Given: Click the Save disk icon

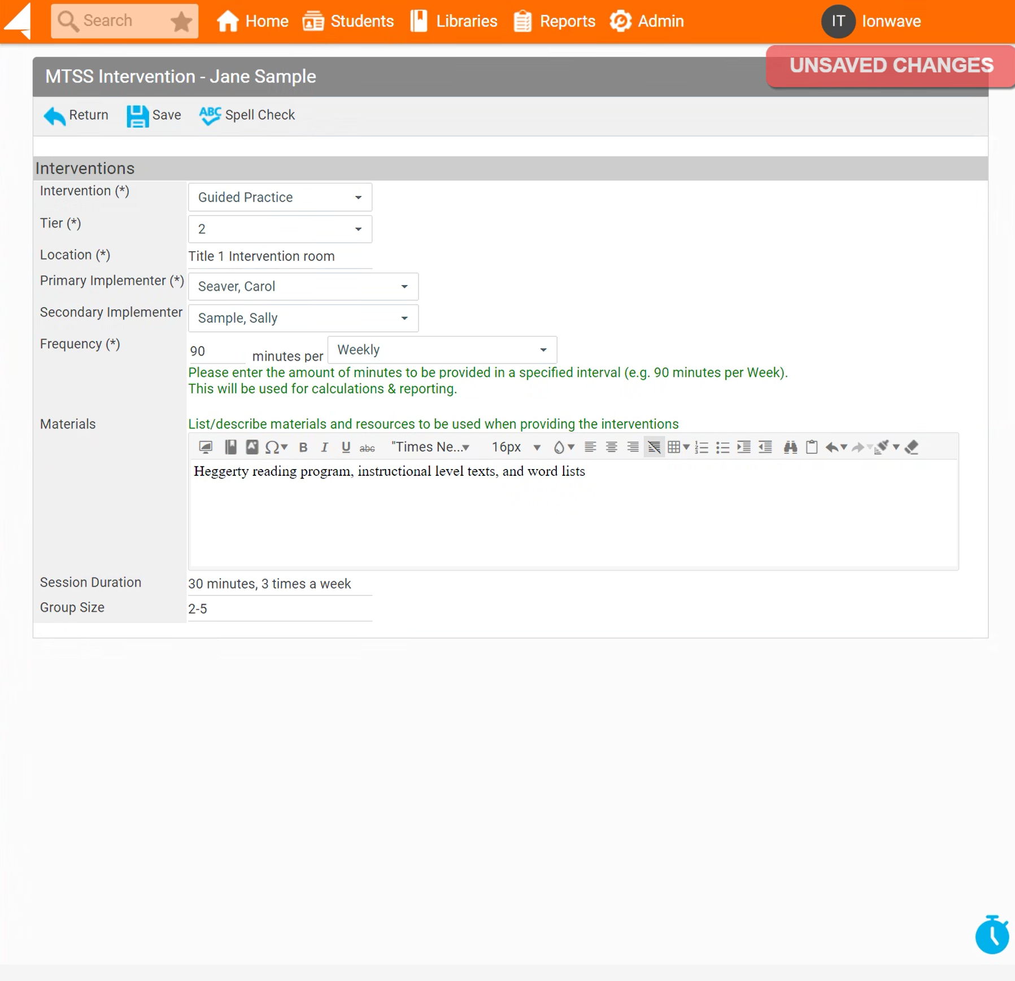Looking at the screenshot, I should click(x=137, y=116).
